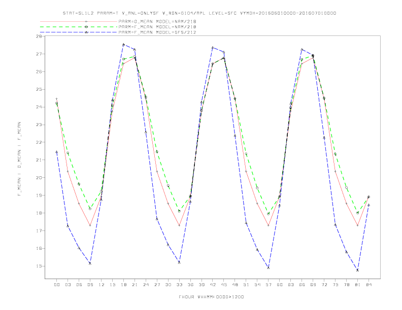Click the triangle marker on the blue legend line
The image size is (402, 310).
(x=86, y=32)
